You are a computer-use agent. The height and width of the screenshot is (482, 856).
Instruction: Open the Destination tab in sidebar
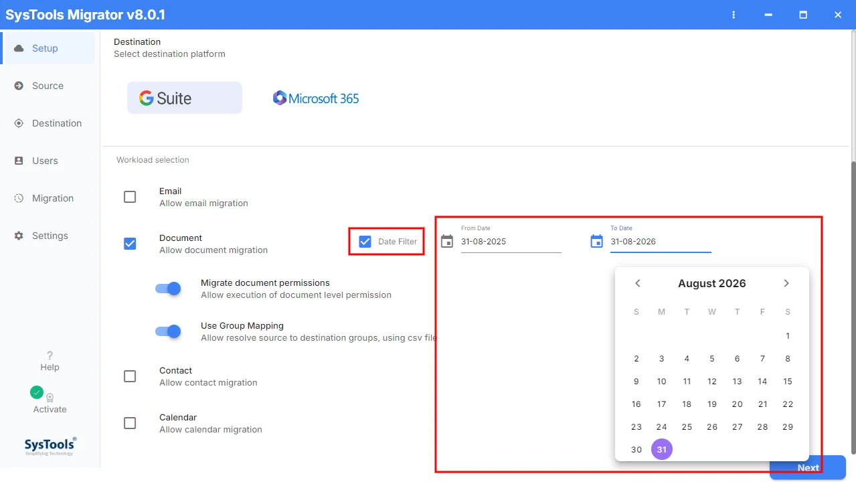tap(48, 123)
